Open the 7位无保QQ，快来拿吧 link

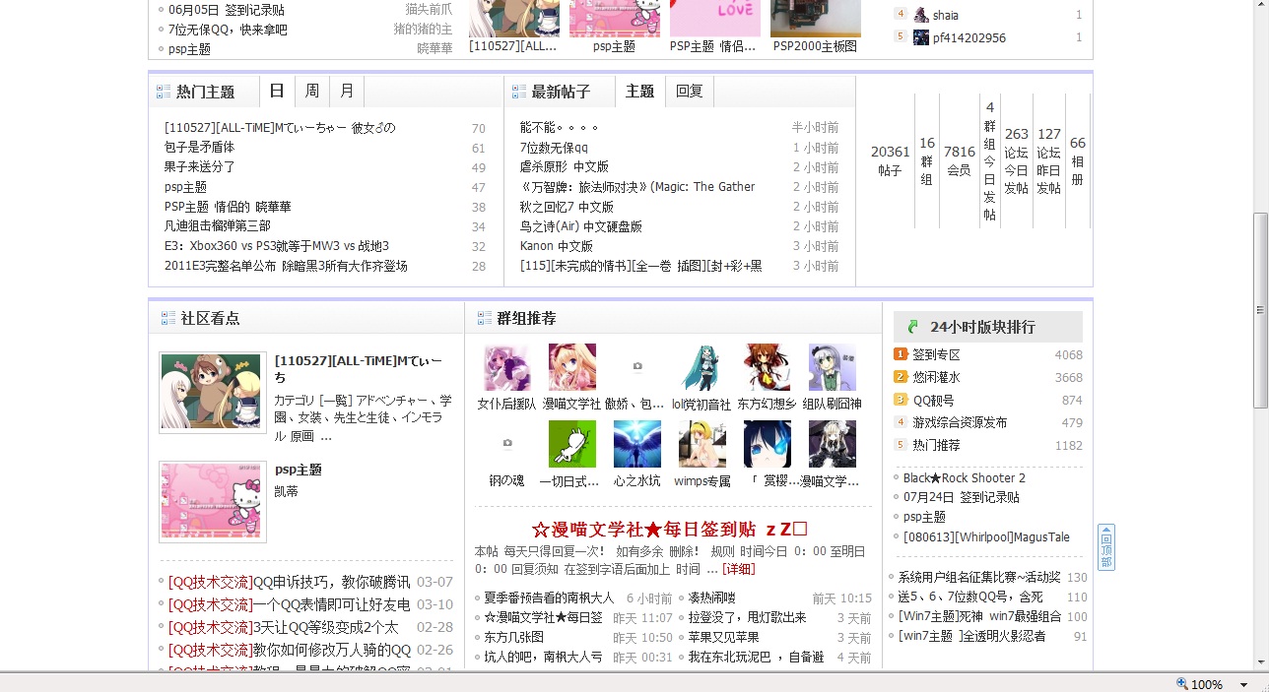(x=228, y=30)
